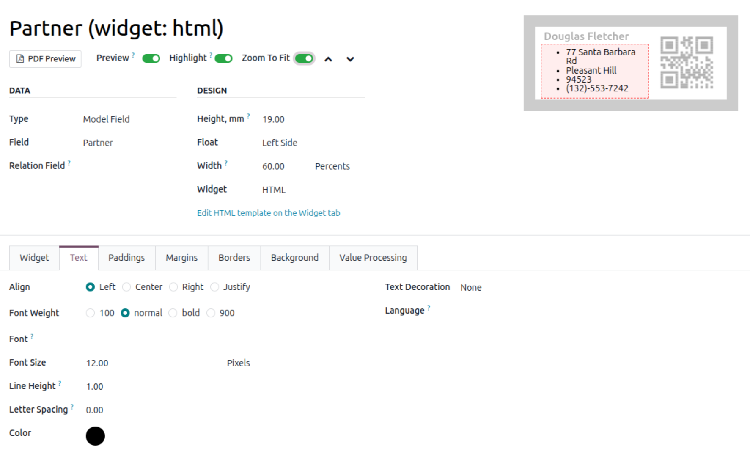The width and height of the screenshot is (750, 457).
Task: Choose bold font weight option
Action: coord(173,313)
